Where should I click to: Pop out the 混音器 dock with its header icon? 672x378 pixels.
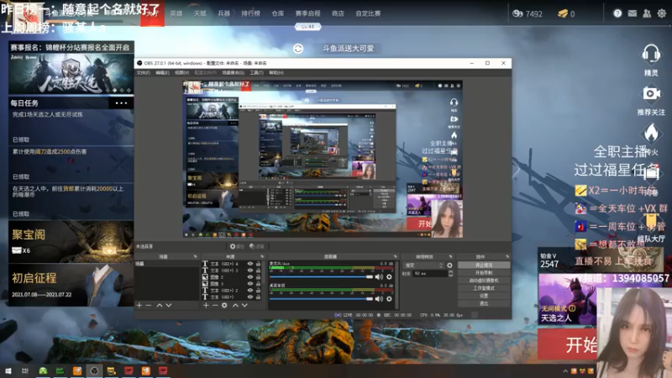pos(395,257)
